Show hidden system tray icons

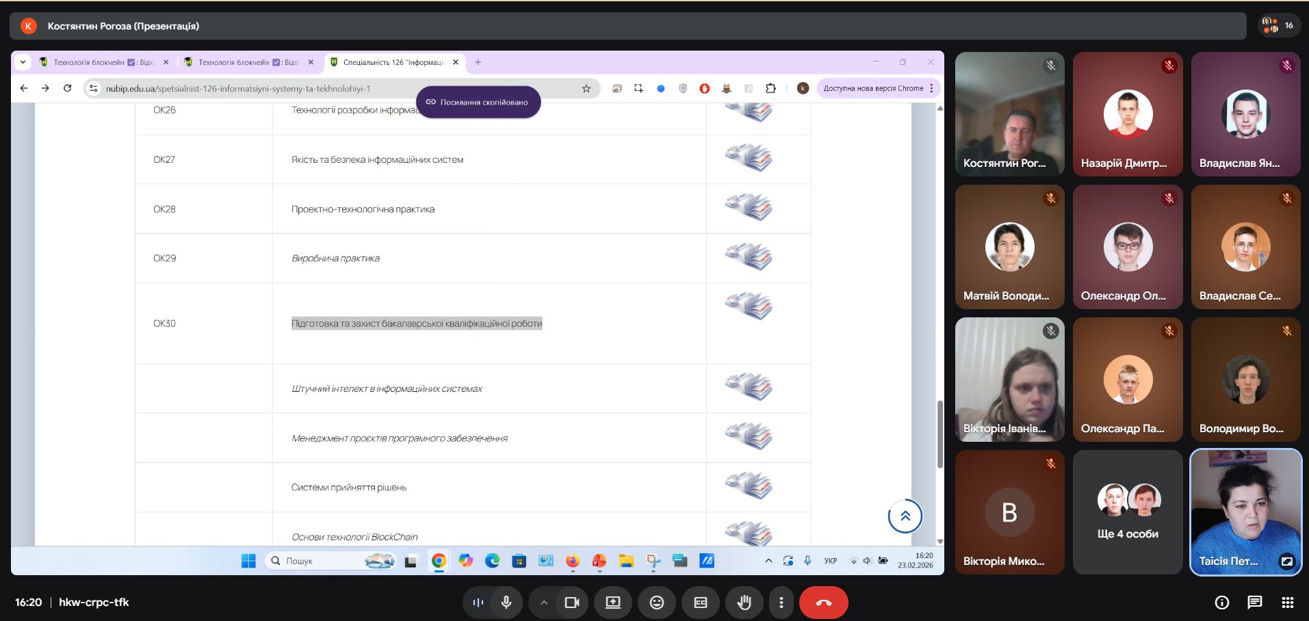[768, 561]
